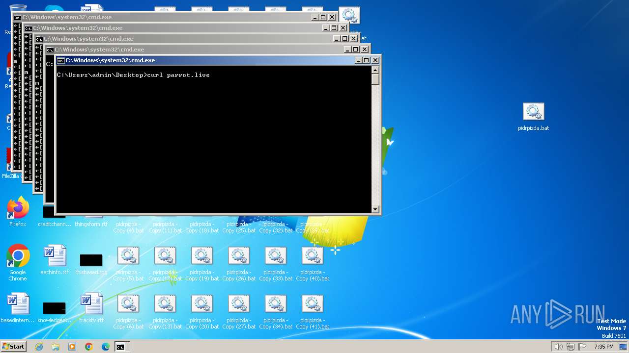This screenshot has width=629, height=353.
Task: Select pidrpizda - Copy (26).bat icon
Action: (x=239, y=264)
